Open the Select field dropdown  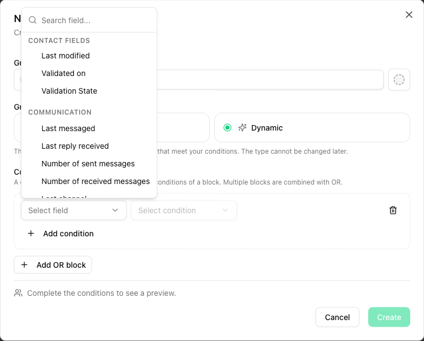pyautogui.click(x=73, y=210)
